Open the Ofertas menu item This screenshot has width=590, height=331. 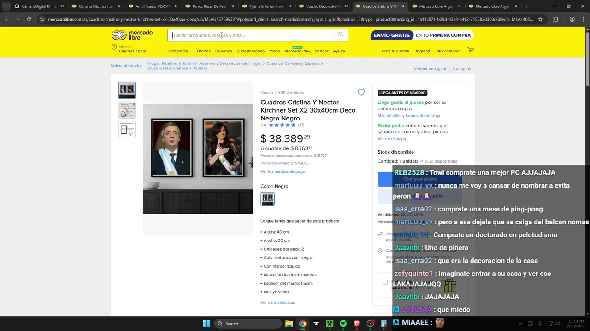coord(203,51)
